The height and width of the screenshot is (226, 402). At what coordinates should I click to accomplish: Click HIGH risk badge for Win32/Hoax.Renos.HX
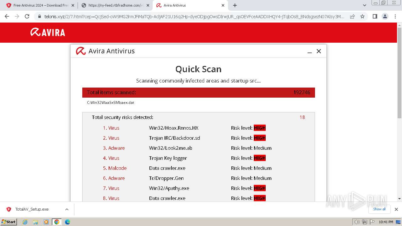260,128
